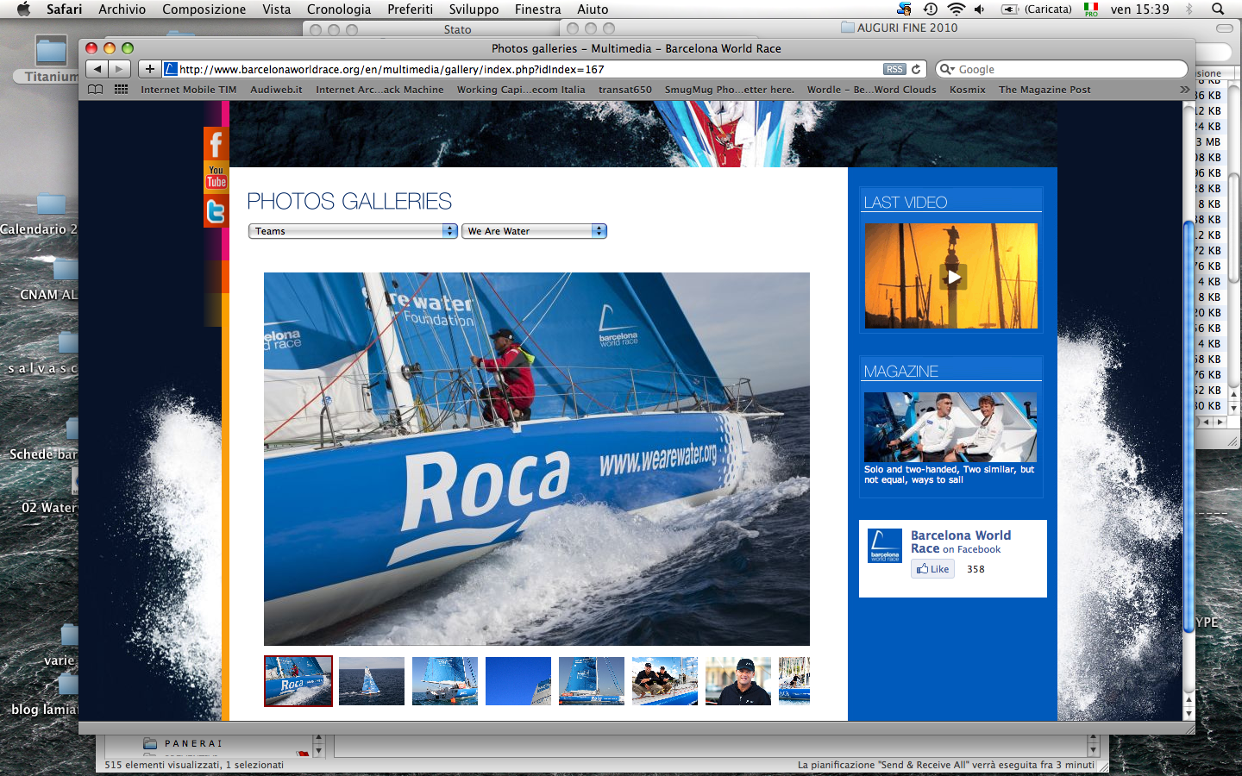
Task: Click the Italian flag input menu
Action: pos(1091,9)
